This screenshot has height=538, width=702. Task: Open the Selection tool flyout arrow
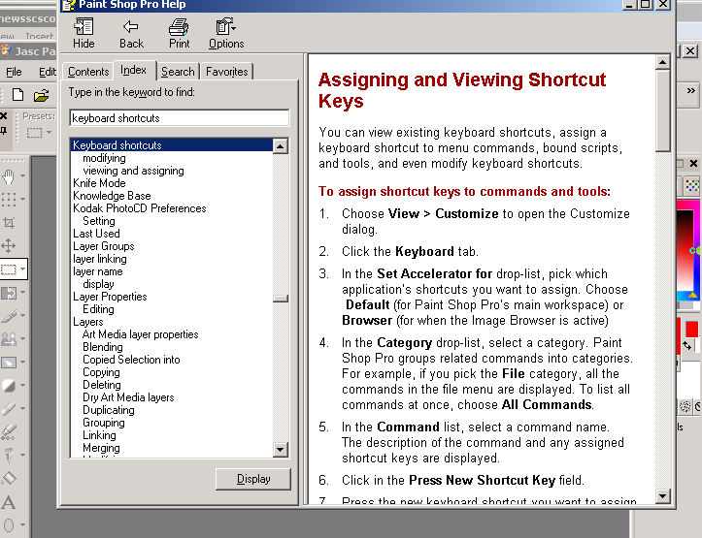23,270
